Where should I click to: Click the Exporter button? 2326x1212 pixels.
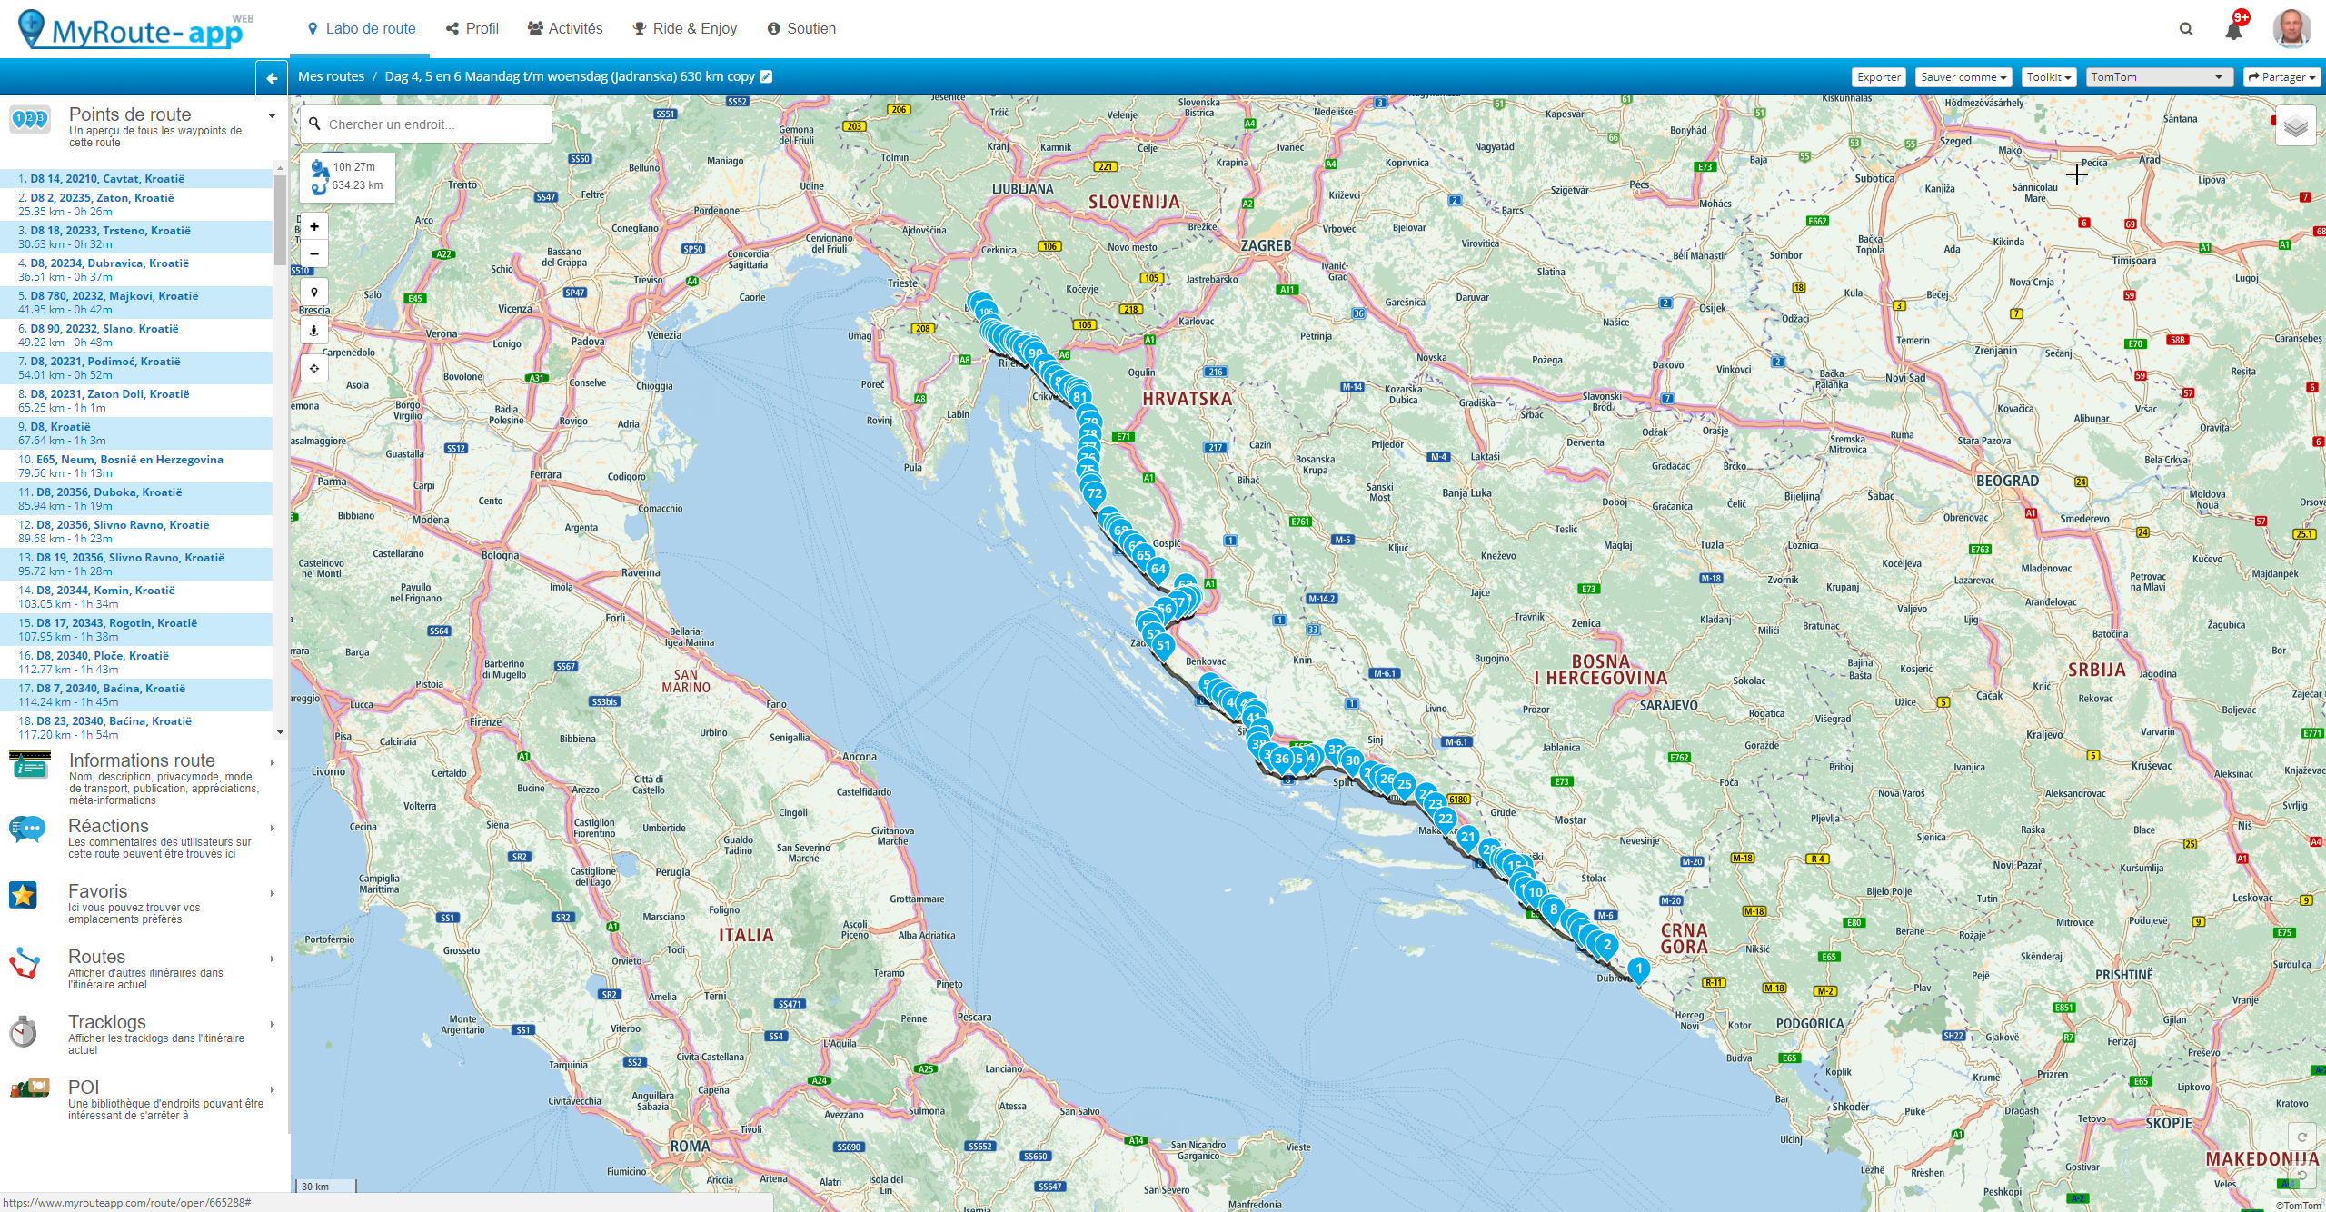pos(1878,77)
